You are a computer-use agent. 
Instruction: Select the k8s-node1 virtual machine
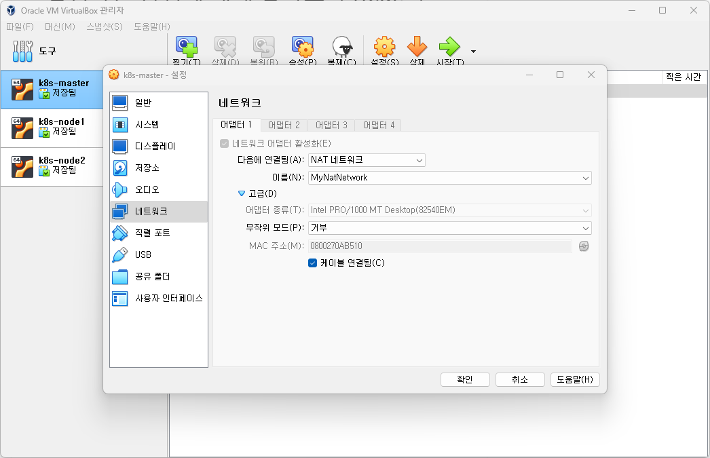pyautogui.click(x=52, y=128)
